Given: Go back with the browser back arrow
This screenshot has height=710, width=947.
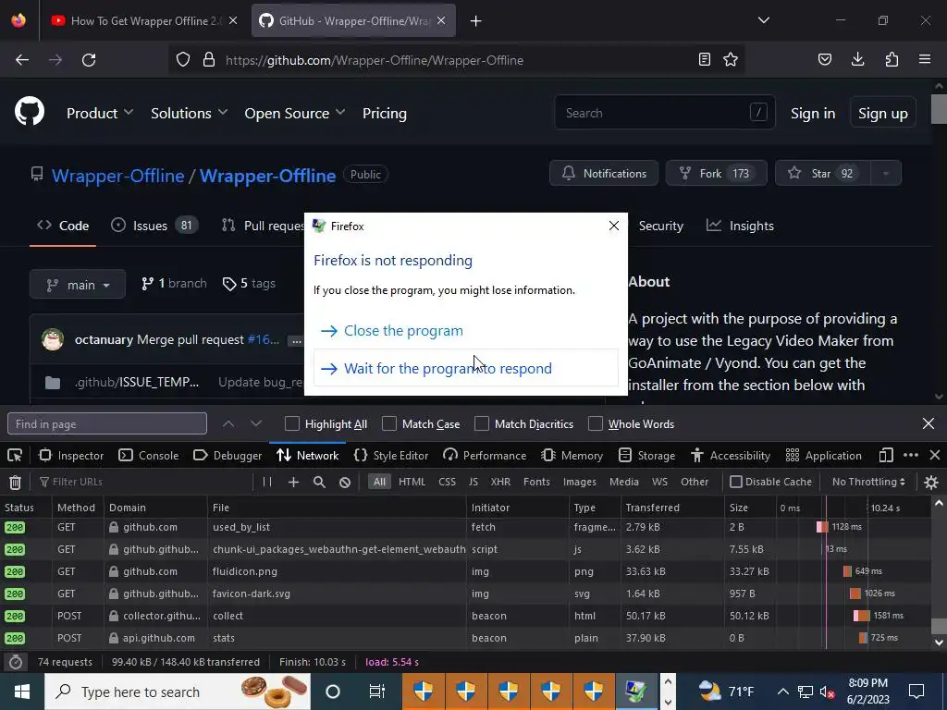Looking at the screenshot, I should tap(22, 60).
